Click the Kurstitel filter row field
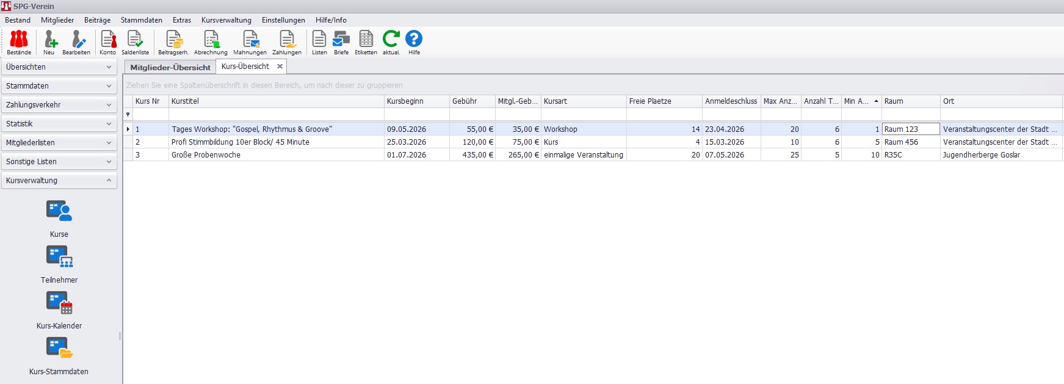 tap(276, 115)
